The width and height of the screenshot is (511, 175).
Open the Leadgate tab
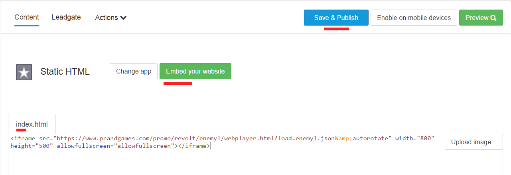(66, 17)
